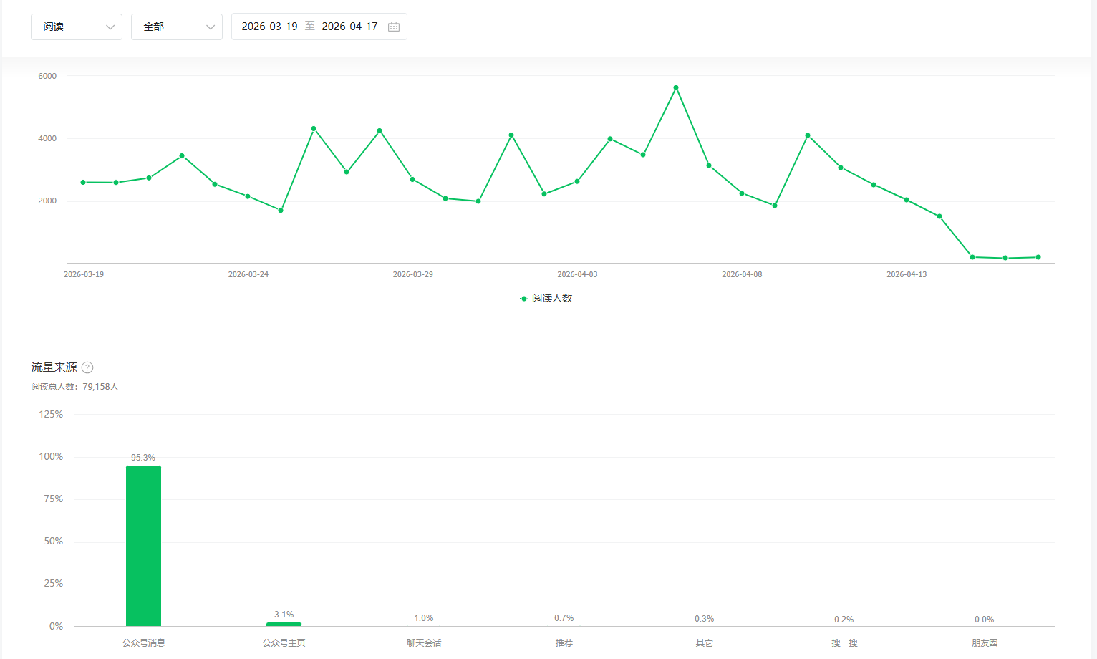The image size is (1097, 659).
Task: Click the chevron arrow of 全部 dropdown
Action: [211, 27]
